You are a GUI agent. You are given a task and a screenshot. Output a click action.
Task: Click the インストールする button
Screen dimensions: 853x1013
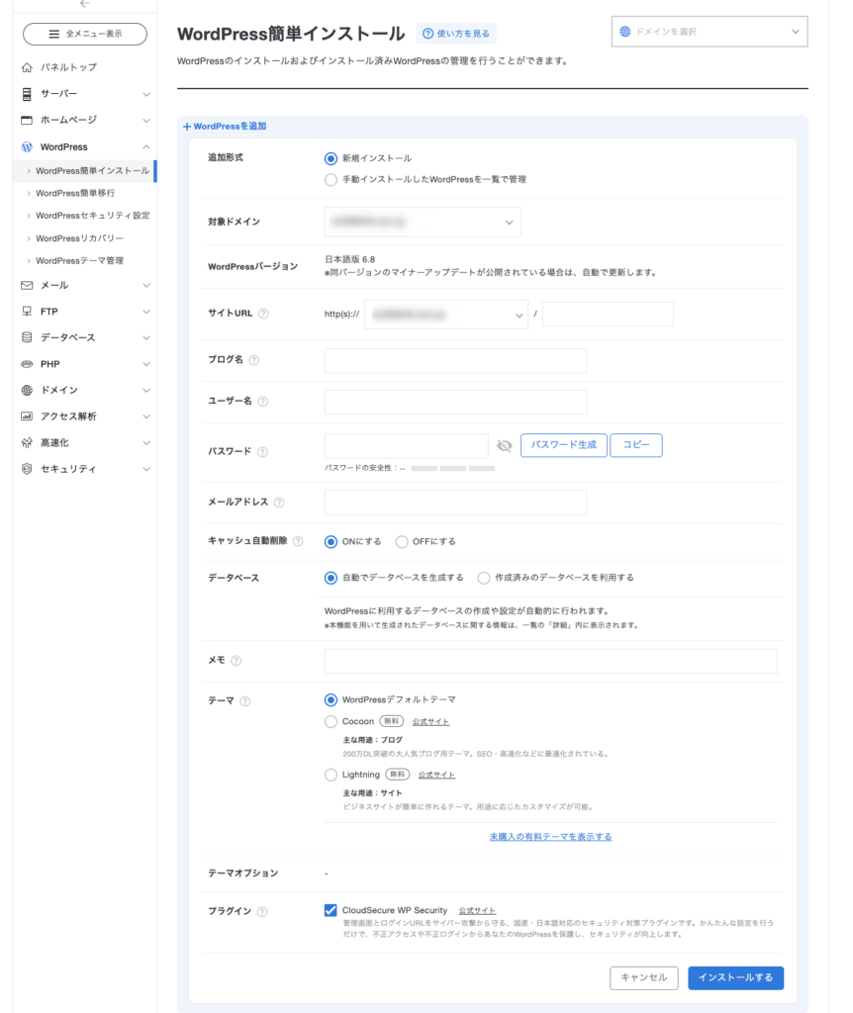coord(735,977)
